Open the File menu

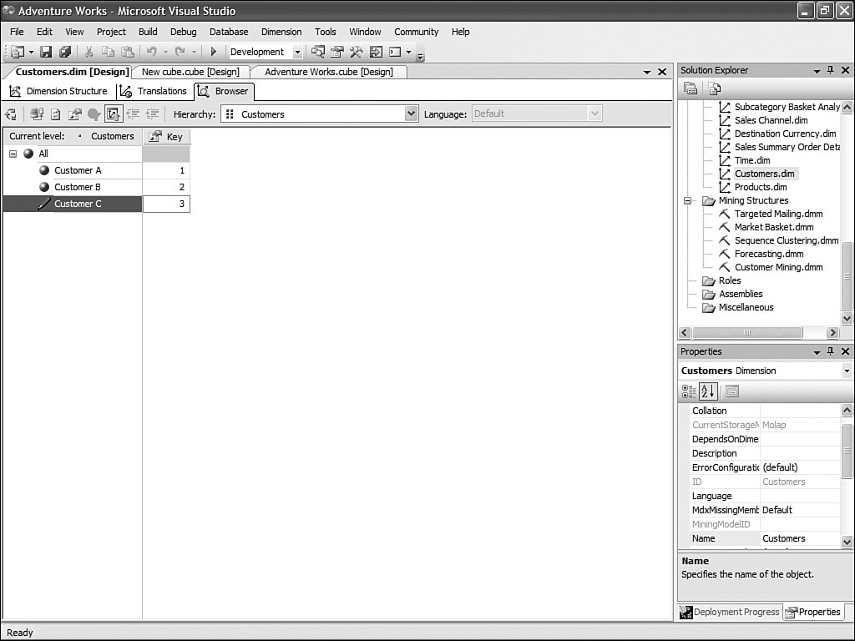pyautogui.click(x=17, y=32)
